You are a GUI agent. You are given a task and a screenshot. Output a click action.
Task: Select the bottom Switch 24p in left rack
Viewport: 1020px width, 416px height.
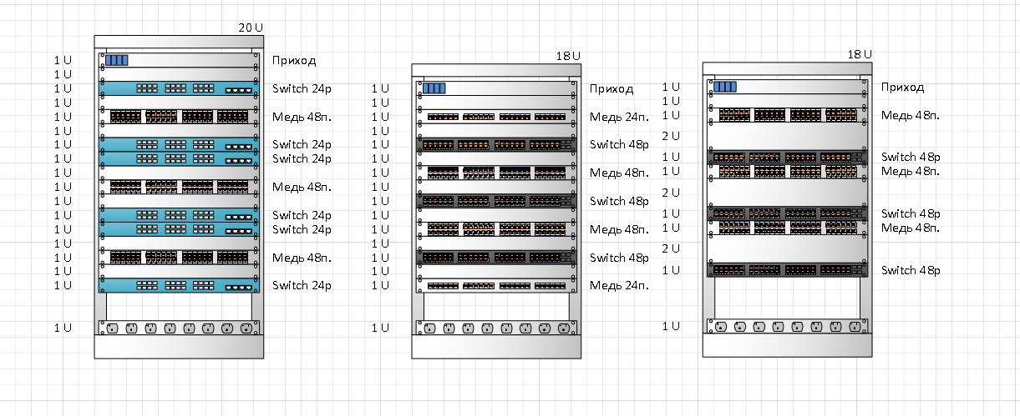tap(178, 285)
